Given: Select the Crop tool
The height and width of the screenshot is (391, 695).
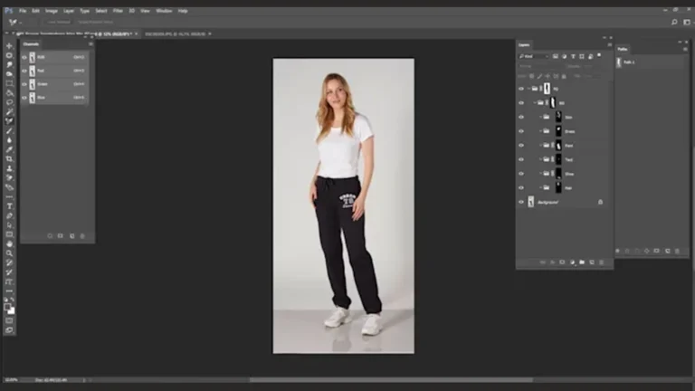Looking at the screenshot, I should coord(9,84).
